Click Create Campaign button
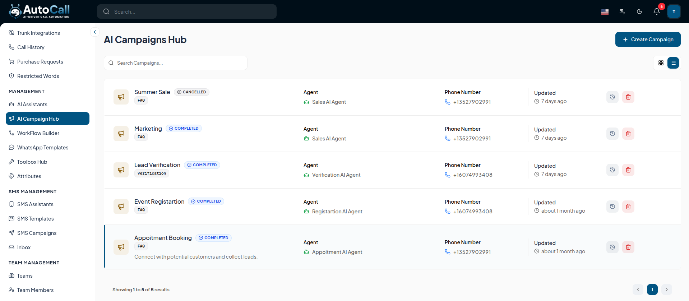Viewport: 689px width, 301px height. (x=648, y=40)
